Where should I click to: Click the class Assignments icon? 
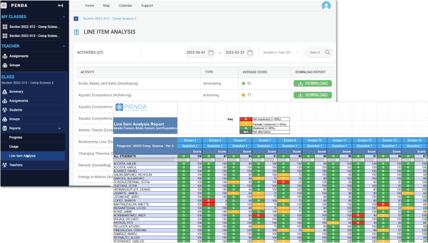pyautogui.click(x=5, y=101)
